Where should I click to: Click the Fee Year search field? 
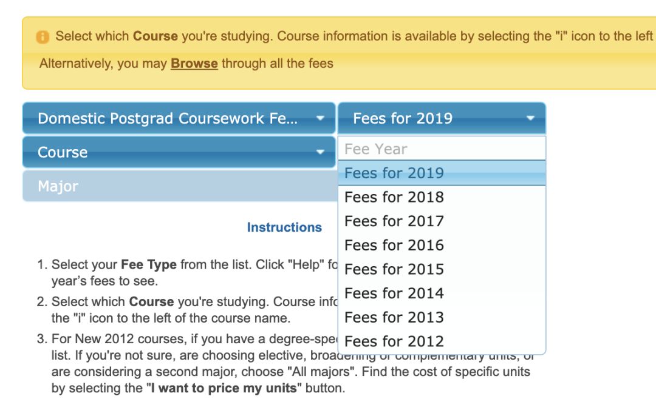pos(442,149)
